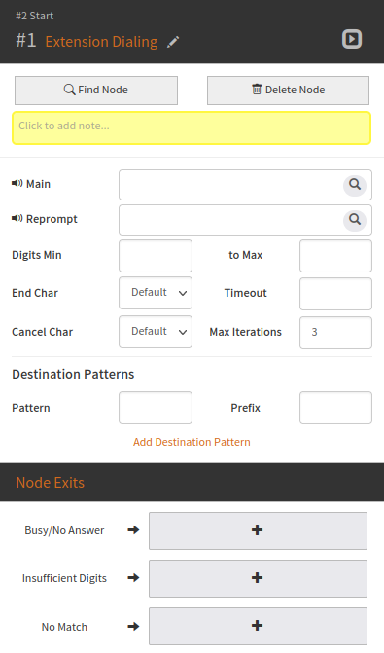Click the plus for No Match exit
The image size is (384, 653).
pos(258,626)
